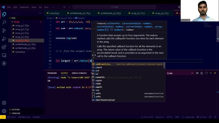Expand the TIMELINE section
The image size is (219, 123).
(26, 113)
